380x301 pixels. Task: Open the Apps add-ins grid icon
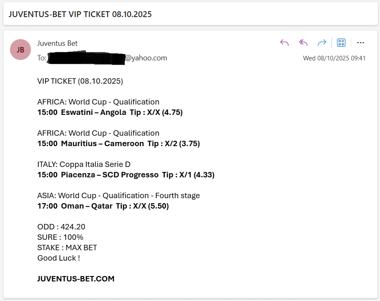click(341, 43)
